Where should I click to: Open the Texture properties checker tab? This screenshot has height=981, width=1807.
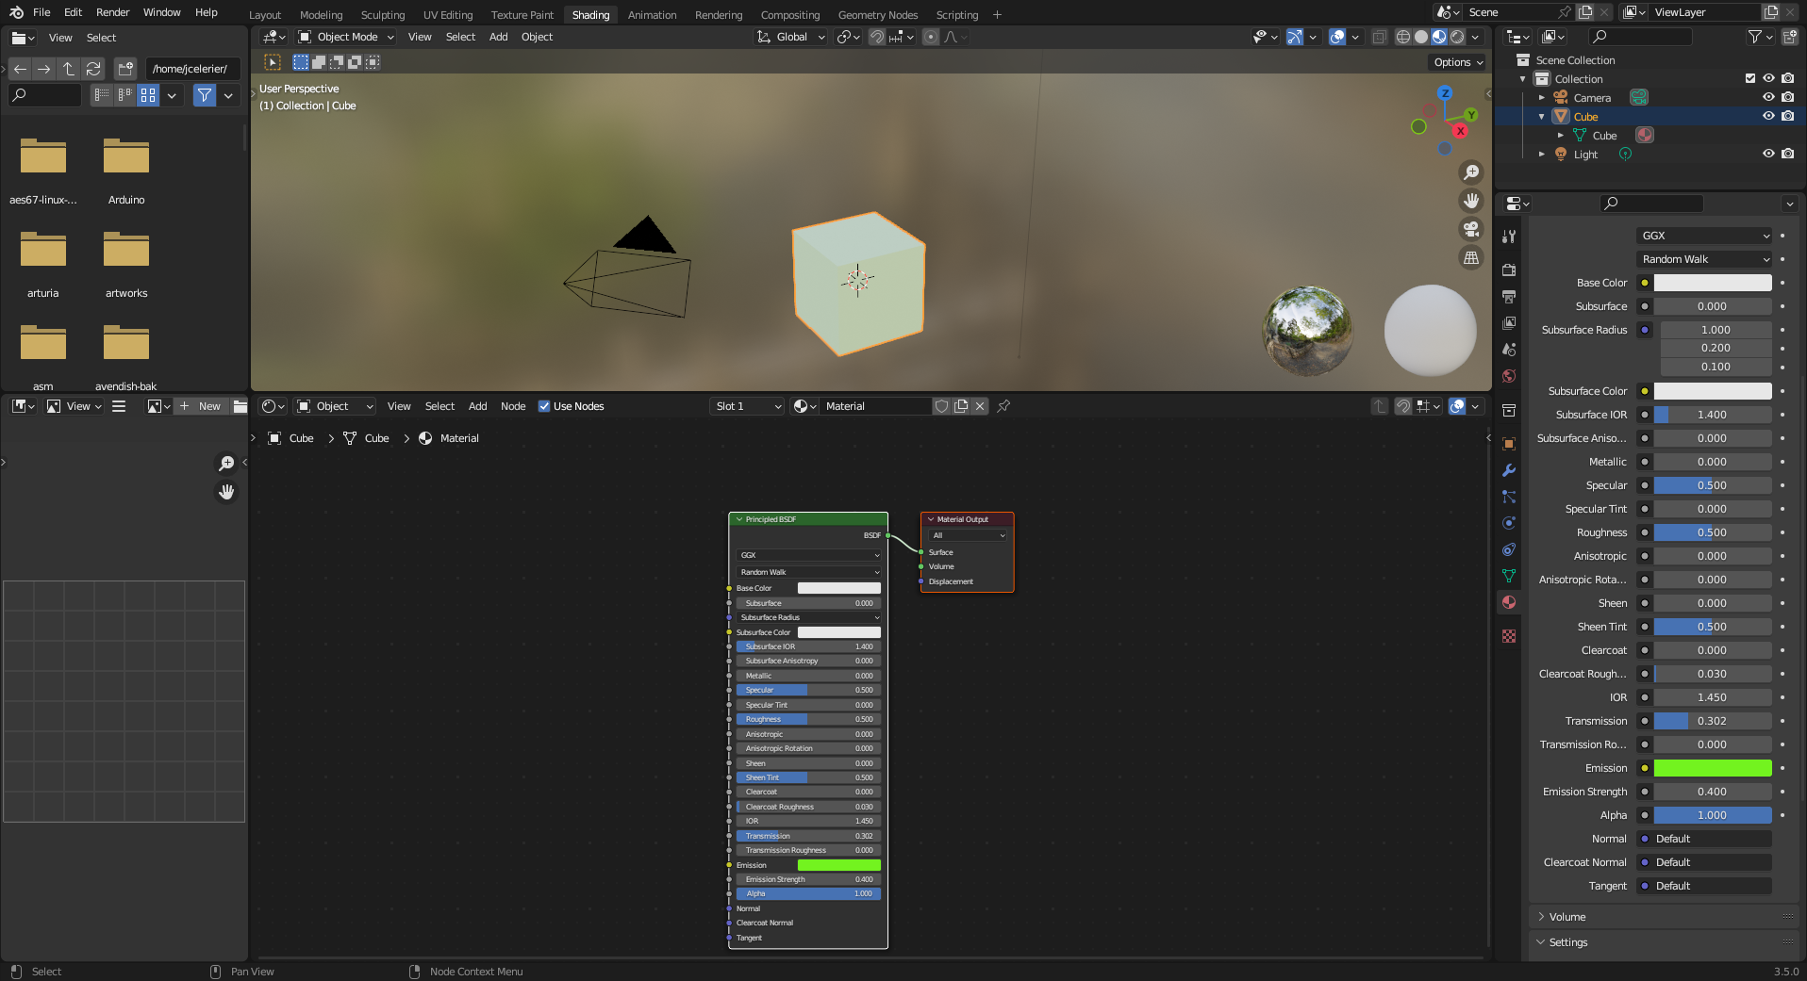click(1509, 636)
